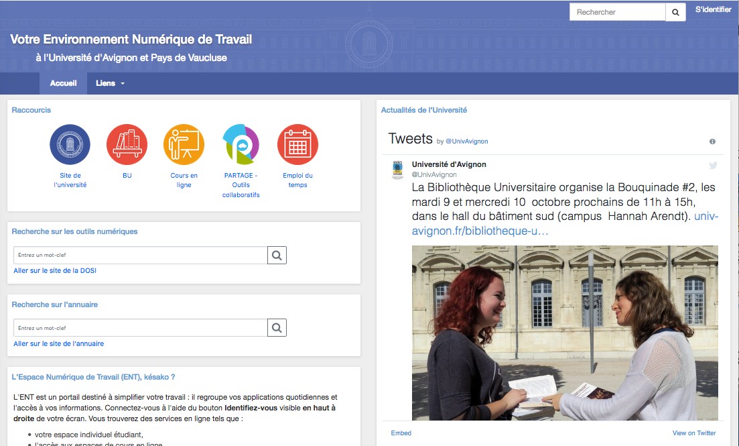Click the BU library books icon

coord(127,144)
